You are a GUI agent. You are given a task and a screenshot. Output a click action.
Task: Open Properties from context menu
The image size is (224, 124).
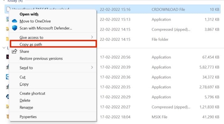click(x=28, y=117)
